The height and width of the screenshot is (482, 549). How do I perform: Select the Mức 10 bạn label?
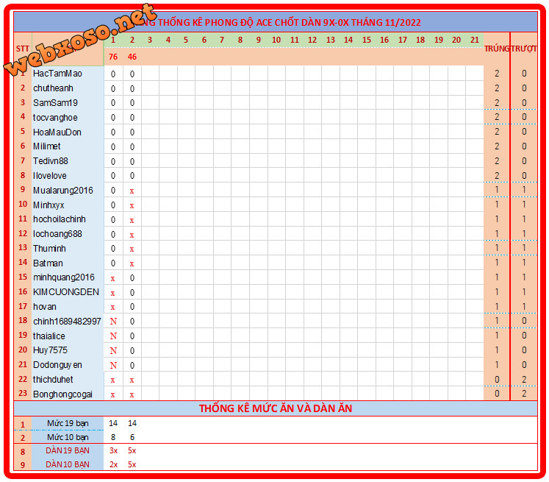point(68,438)
